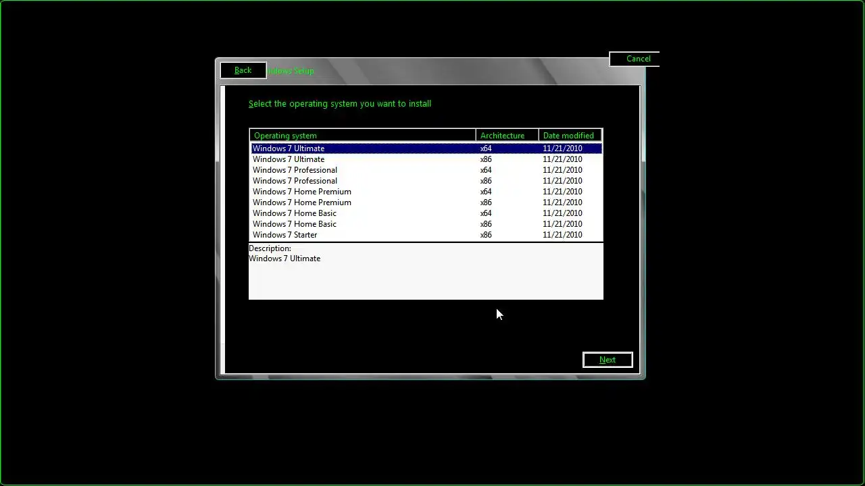Click the Description text 'Windows 7 Ultimate'

click(285, 259)
